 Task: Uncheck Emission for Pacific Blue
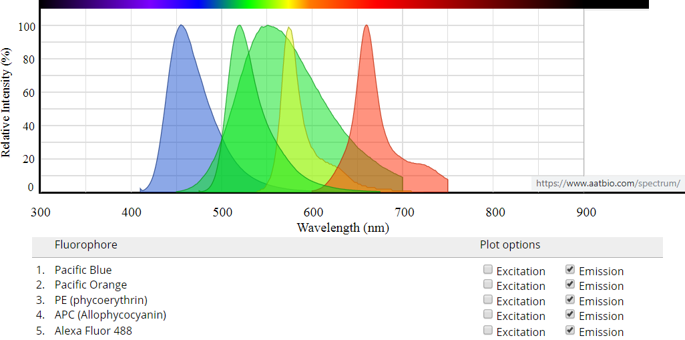coord(570,270)
